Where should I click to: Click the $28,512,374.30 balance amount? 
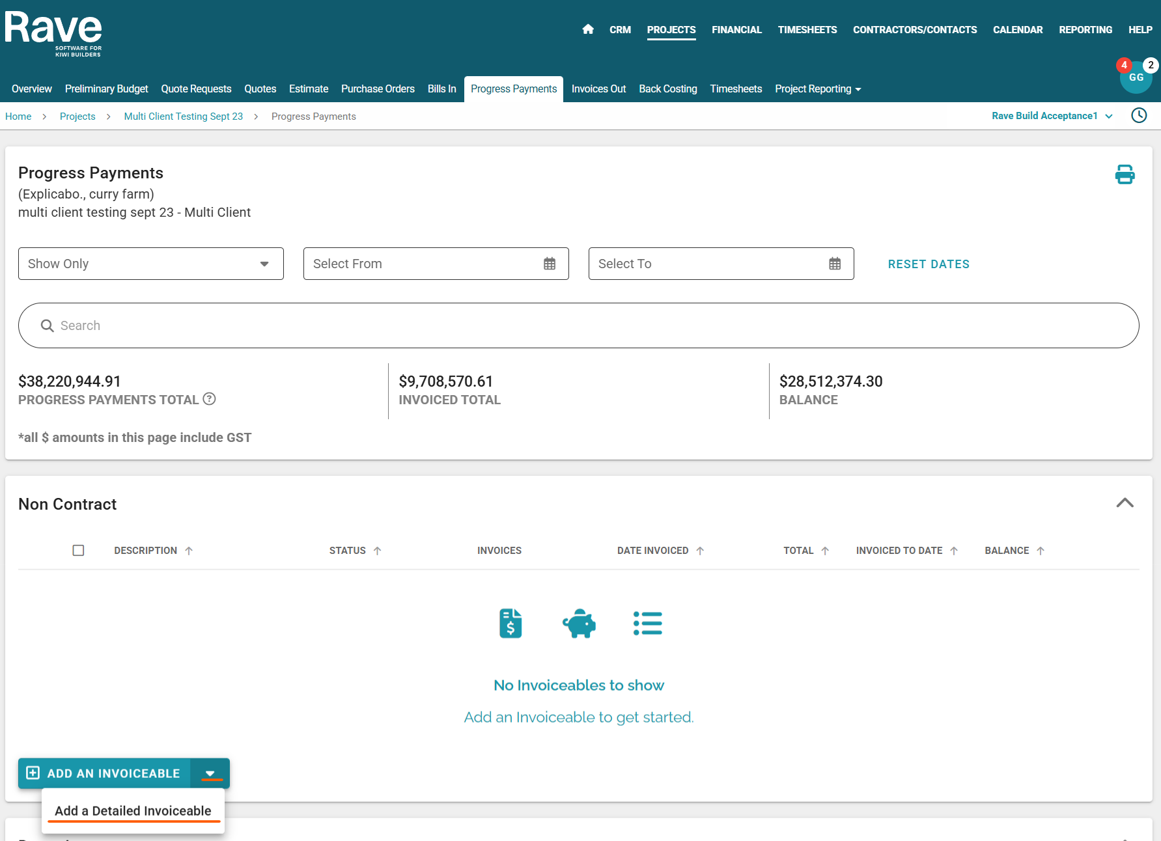(831, 381)
